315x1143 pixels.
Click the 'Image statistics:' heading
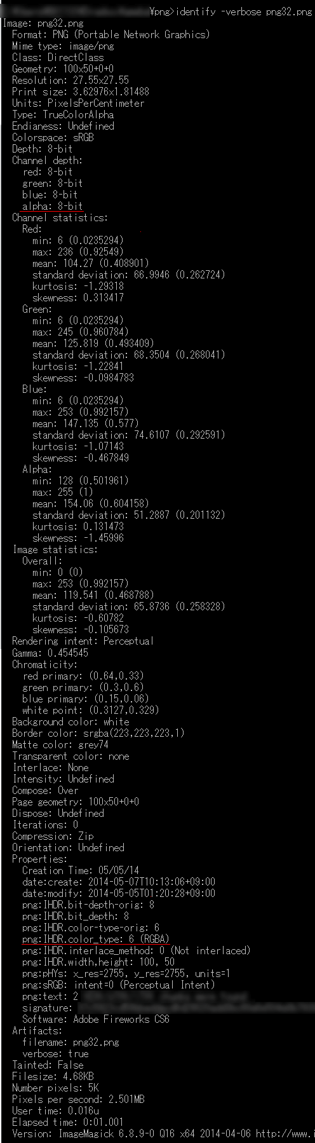(55, 549)
